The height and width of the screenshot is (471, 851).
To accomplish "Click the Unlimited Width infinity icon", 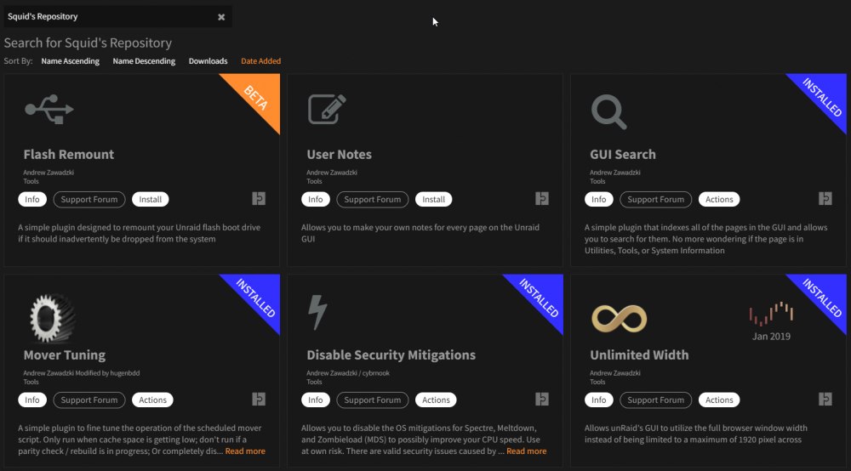I will tap(620, 318).
